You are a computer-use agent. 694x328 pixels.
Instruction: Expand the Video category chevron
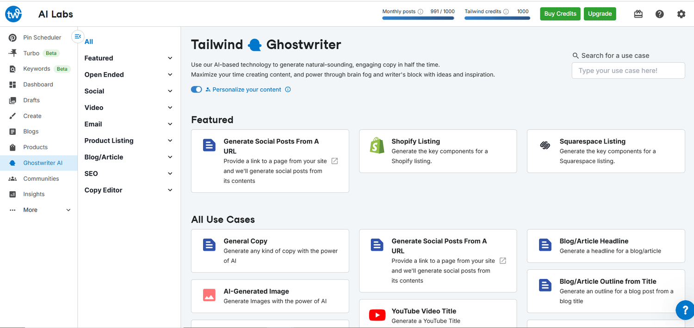pos(170,108)
